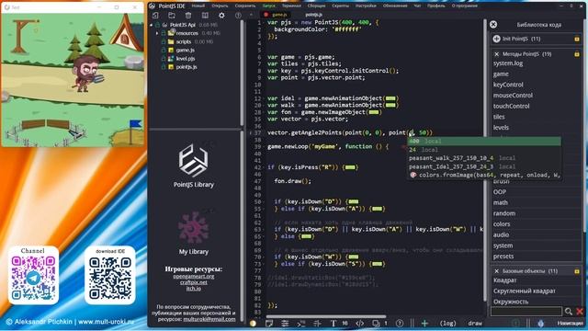Click the multuroki email link
Screen dimensions: 588x331
pos(209,319)
